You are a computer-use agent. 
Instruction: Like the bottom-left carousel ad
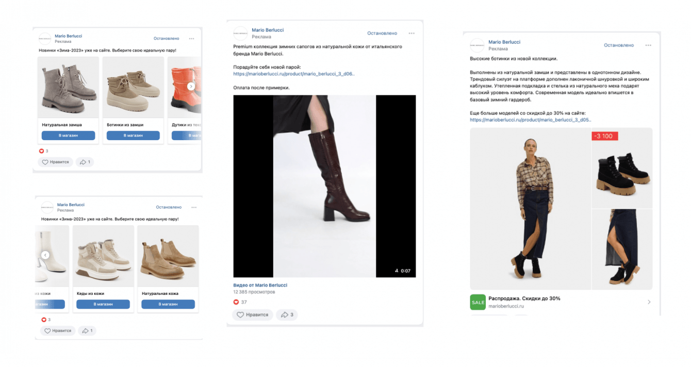pos(58,330)
